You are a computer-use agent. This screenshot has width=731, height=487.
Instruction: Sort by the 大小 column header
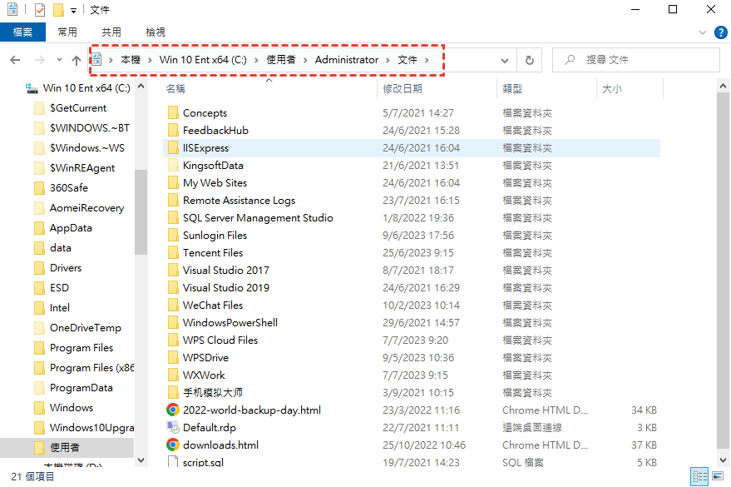point(611,88)
